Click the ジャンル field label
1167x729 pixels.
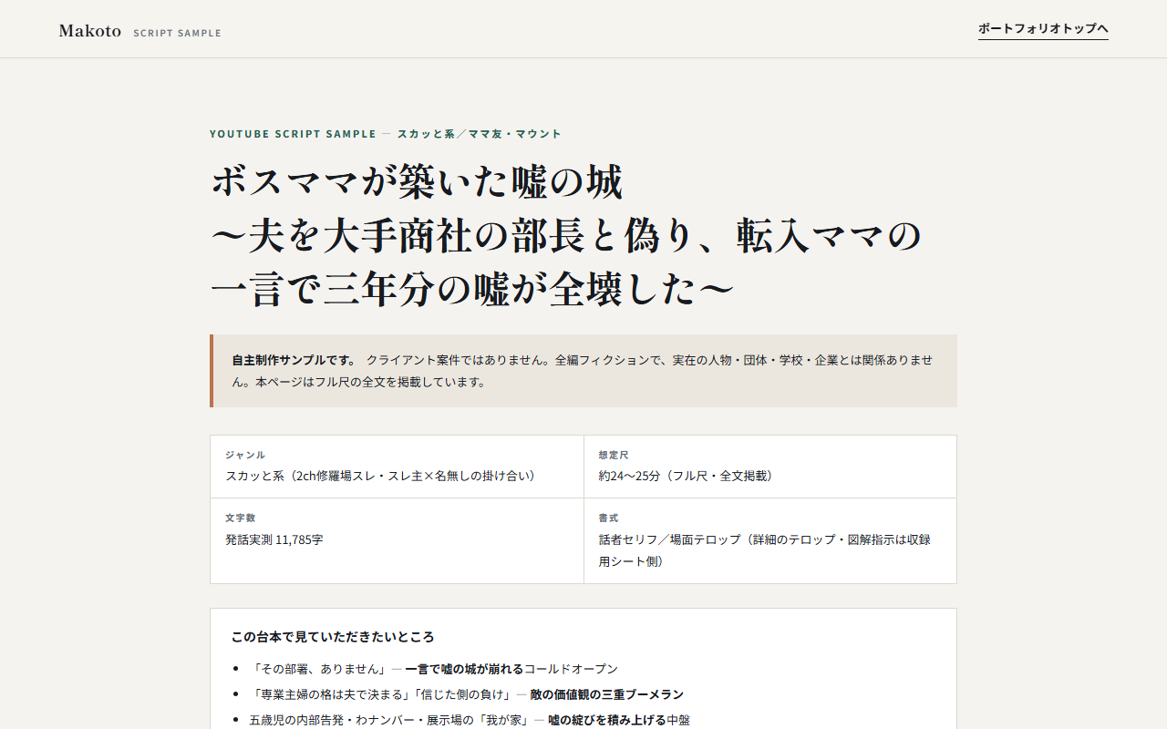[x=245, y=455]
